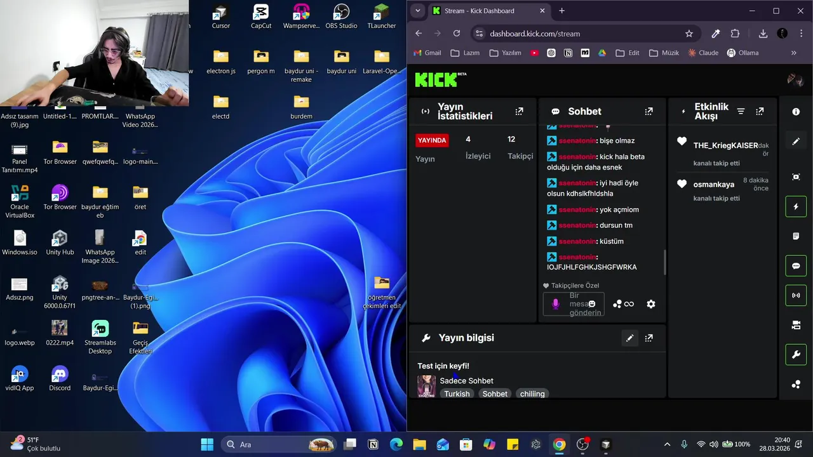Toggle the broadcast stats panel in sidebar
Screen dimensions: 813x457
(x=796, y=295)
